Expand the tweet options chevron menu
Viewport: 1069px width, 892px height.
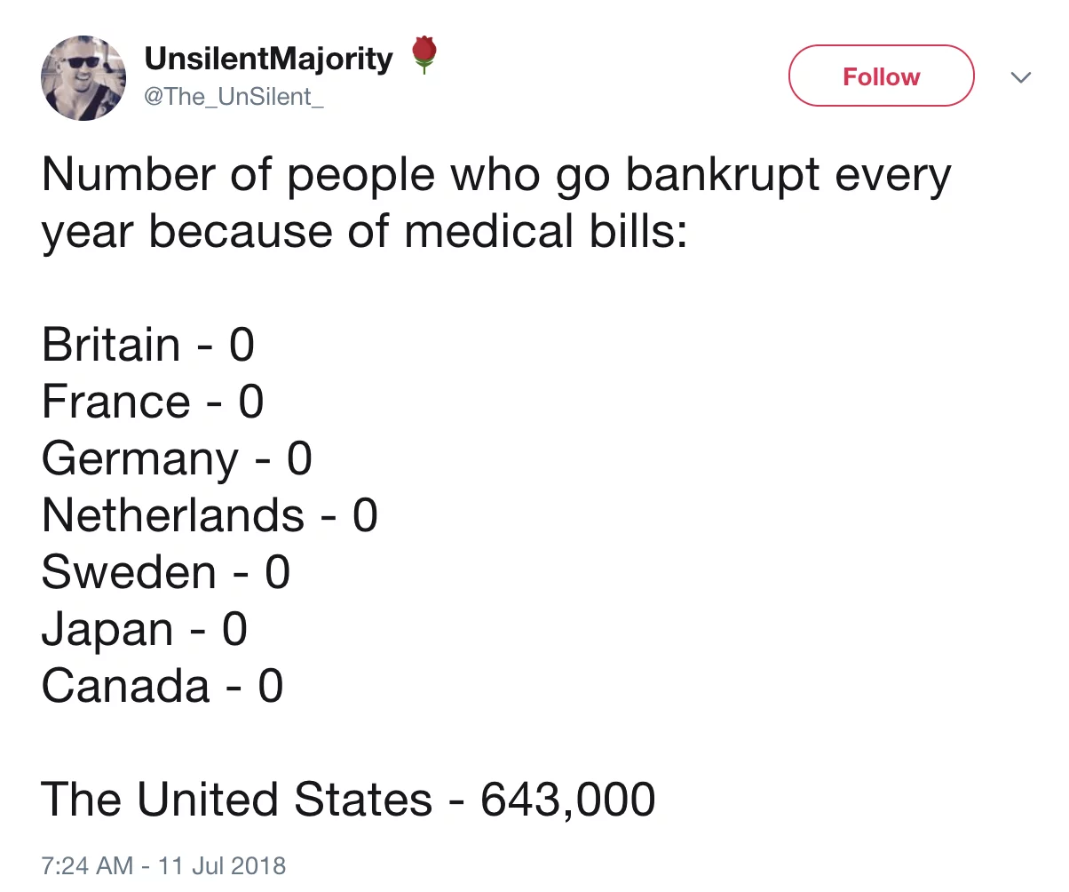[1022, 78]
